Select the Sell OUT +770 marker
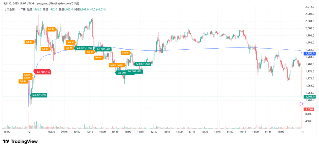This screenshot has height=148, width=319. [x=39, y=95]
